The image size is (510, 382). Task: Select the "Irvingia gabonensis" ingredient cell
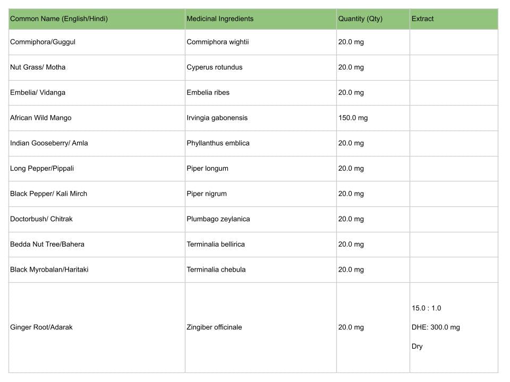217,118
